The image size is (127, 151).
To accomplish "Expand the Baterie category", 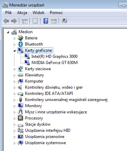I will point(14,38).
